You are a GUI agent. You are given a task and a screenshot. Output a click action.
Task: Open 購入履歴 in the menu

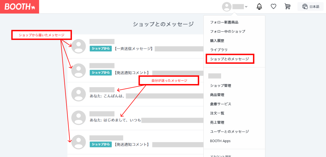pyautogui.click(x=217, y=41)
